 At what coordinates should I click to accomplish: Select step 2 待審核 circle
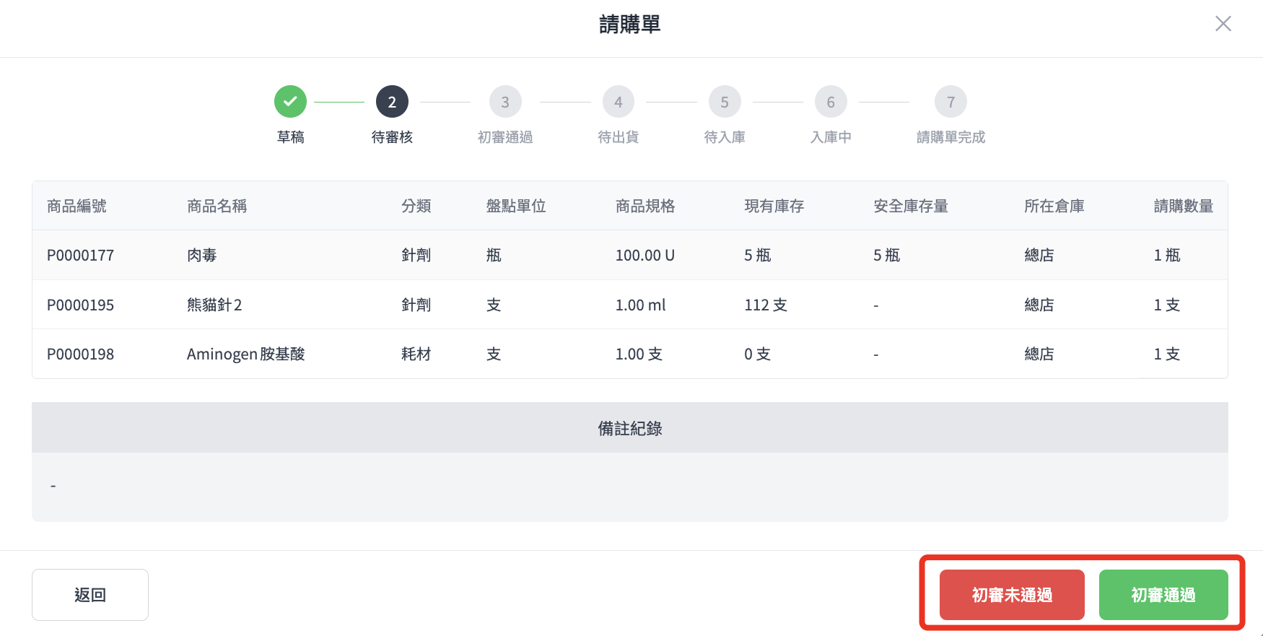coord(392,102)
